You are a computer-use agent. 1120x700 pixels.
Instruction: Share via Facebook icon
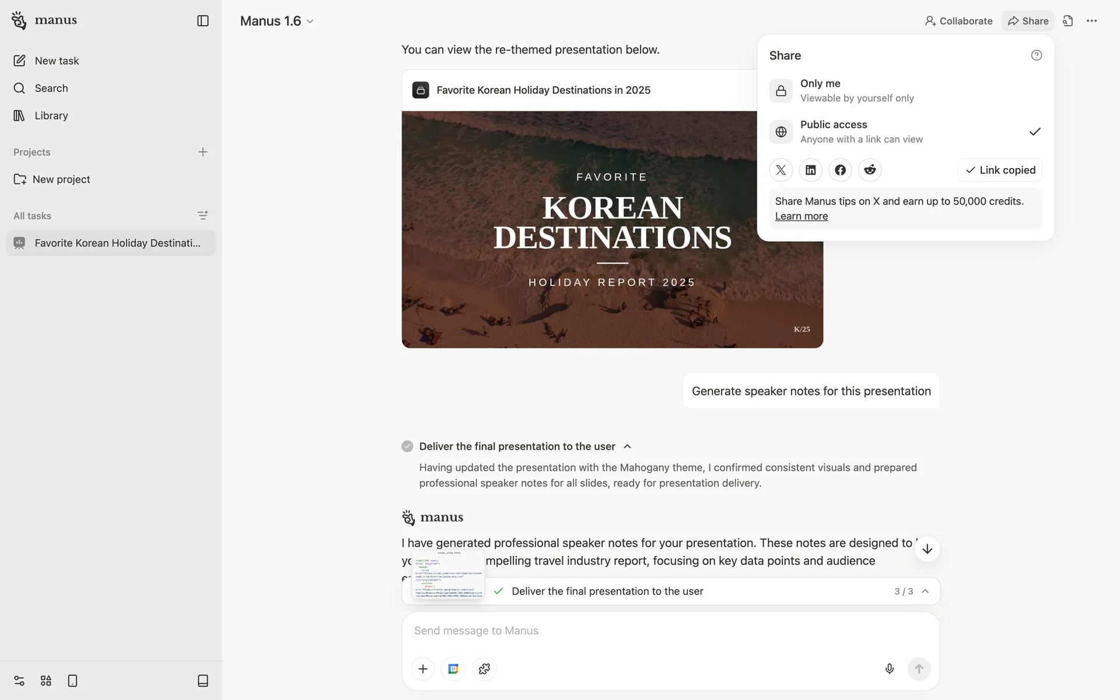click(x=840, y=170)
